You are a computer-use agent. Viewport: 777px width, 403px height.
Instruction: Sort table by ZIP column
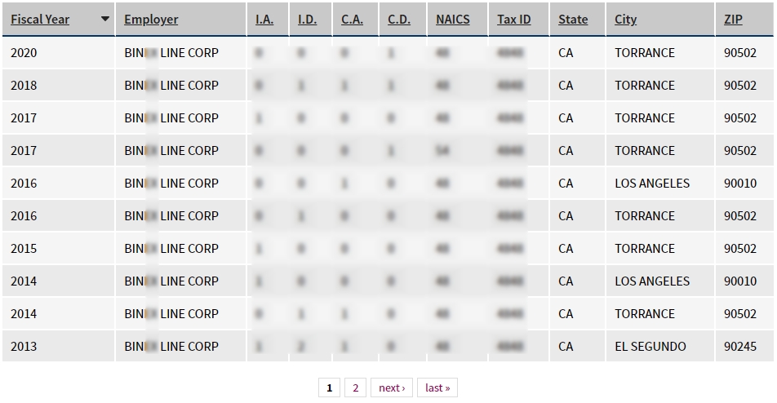point(733,20)
